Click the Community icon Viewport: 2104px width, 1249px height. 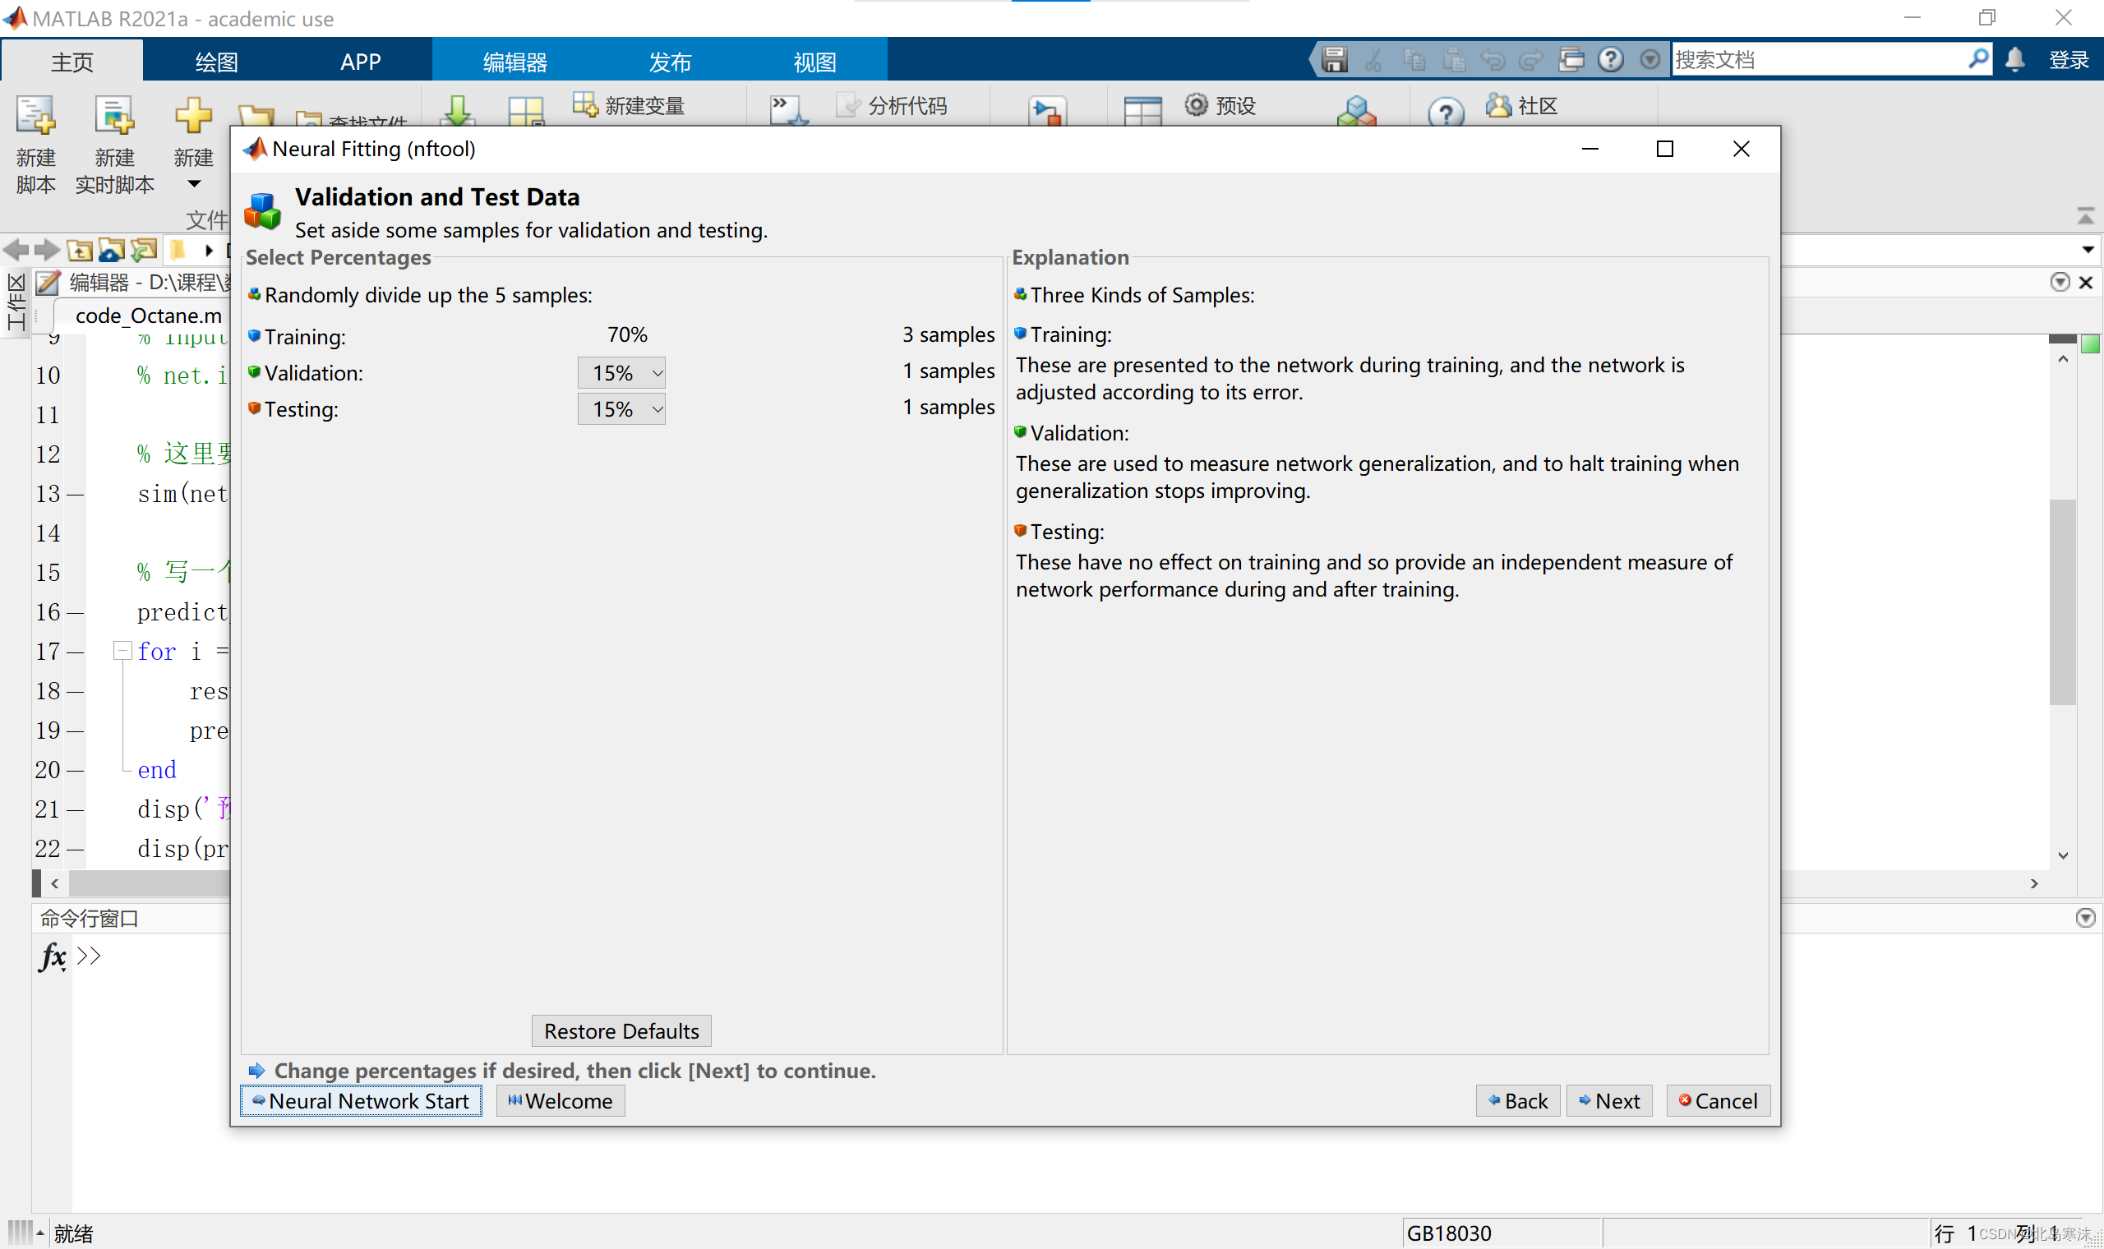pyautogui.click(x=1499, y=105)
